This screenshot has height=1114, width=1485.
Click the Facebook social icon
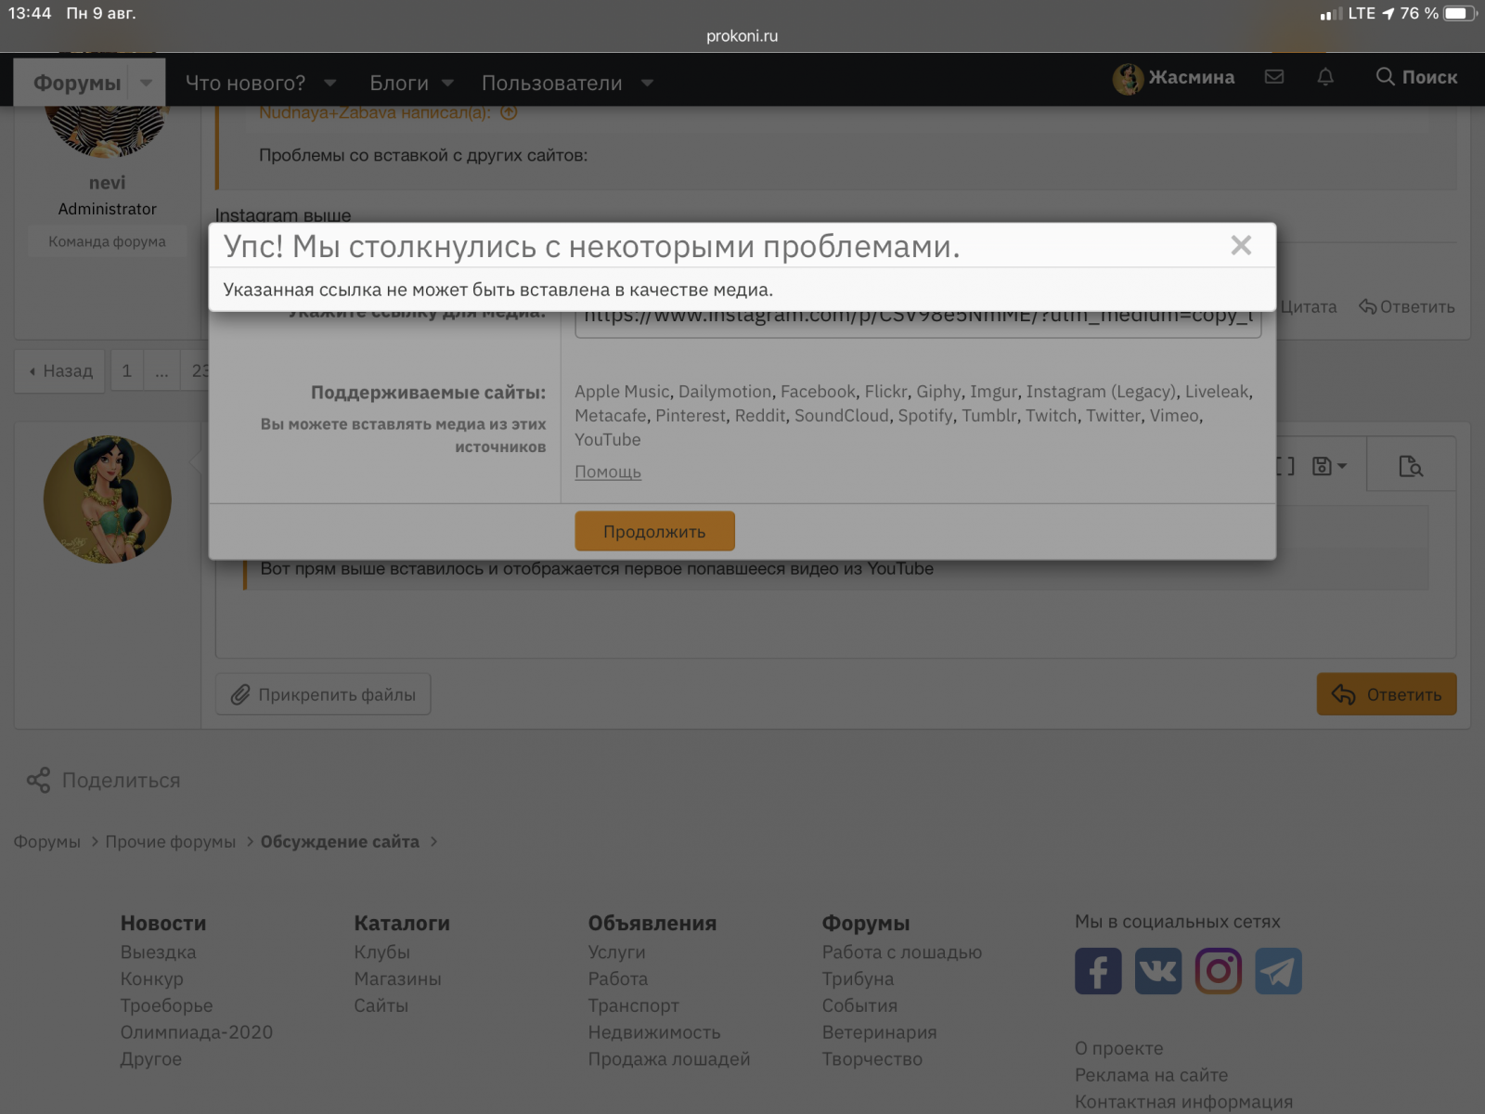coord(1098,971)
